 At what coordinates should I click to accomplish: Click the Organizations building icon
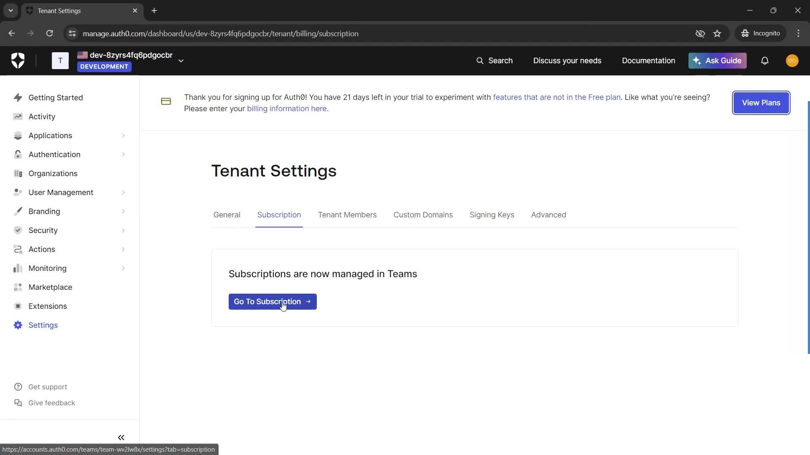pos(18,173)
